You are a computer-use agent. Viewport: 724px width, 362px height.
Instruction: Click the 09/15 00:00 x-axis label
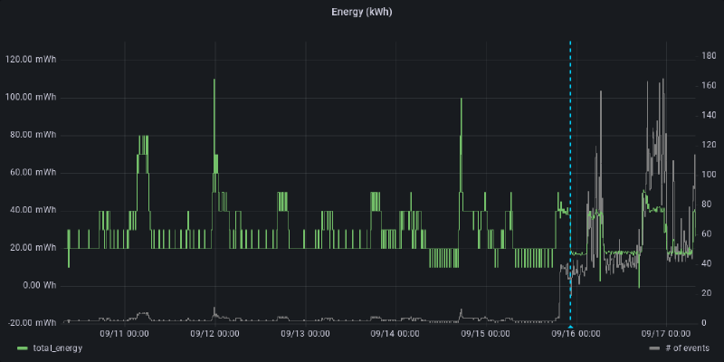click(x=485, y=333)
